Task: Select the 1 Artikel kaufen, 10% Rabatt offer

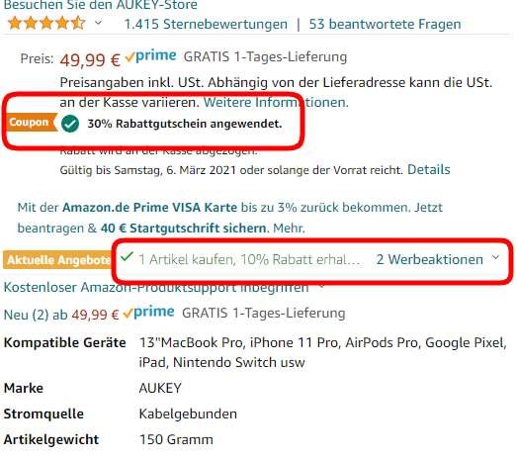Action: tap(249, 260)
